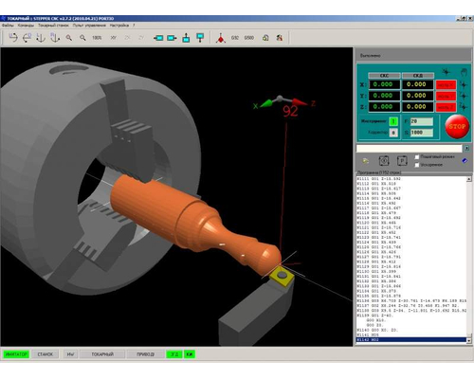
Task: Click the second magnifier zoom icon
Action: click(x=82, y=38)
